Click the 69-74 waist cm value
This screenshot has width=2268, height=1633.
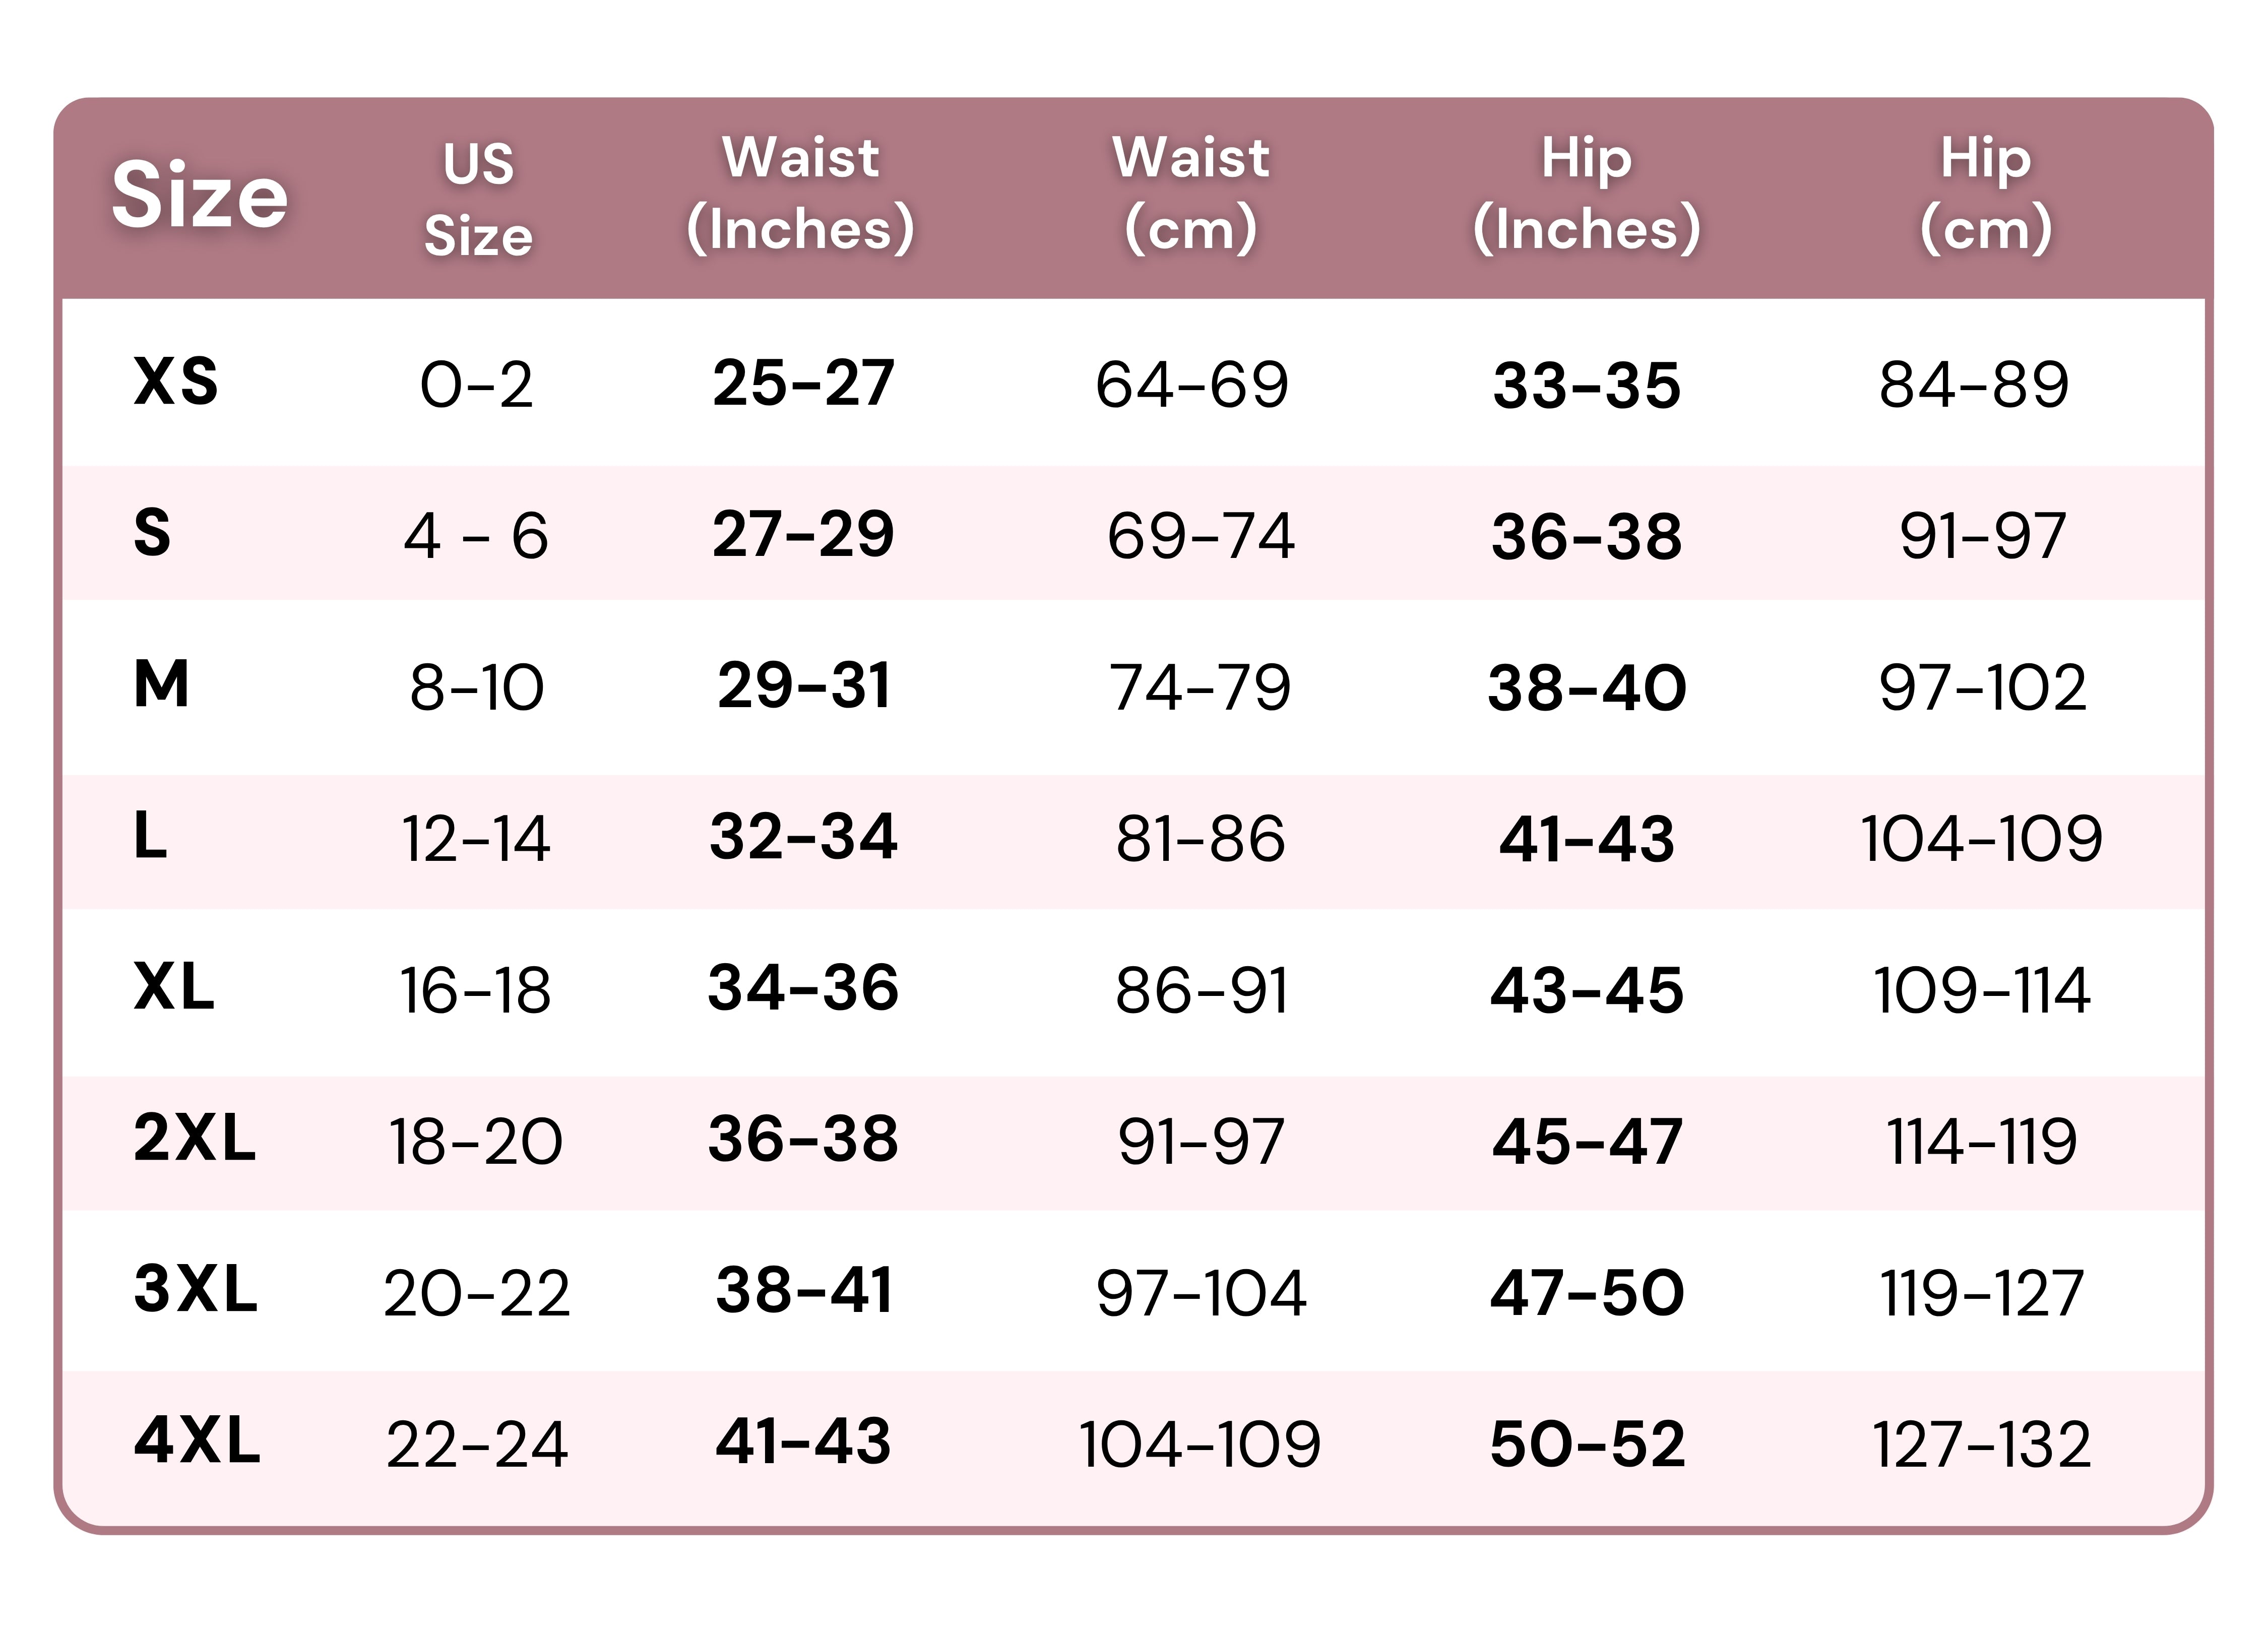click(x=1200, y=535)
